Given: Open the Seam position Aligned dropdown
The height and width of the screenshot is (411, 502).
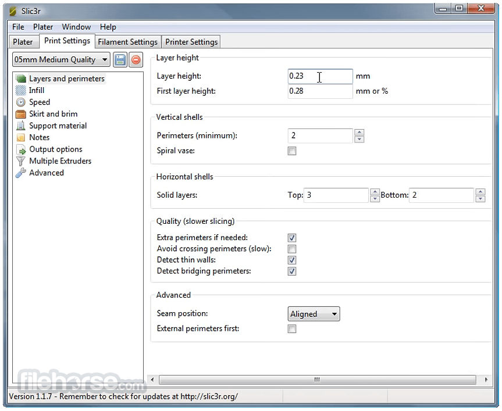Looking at the screenshot, I should 314,314.
